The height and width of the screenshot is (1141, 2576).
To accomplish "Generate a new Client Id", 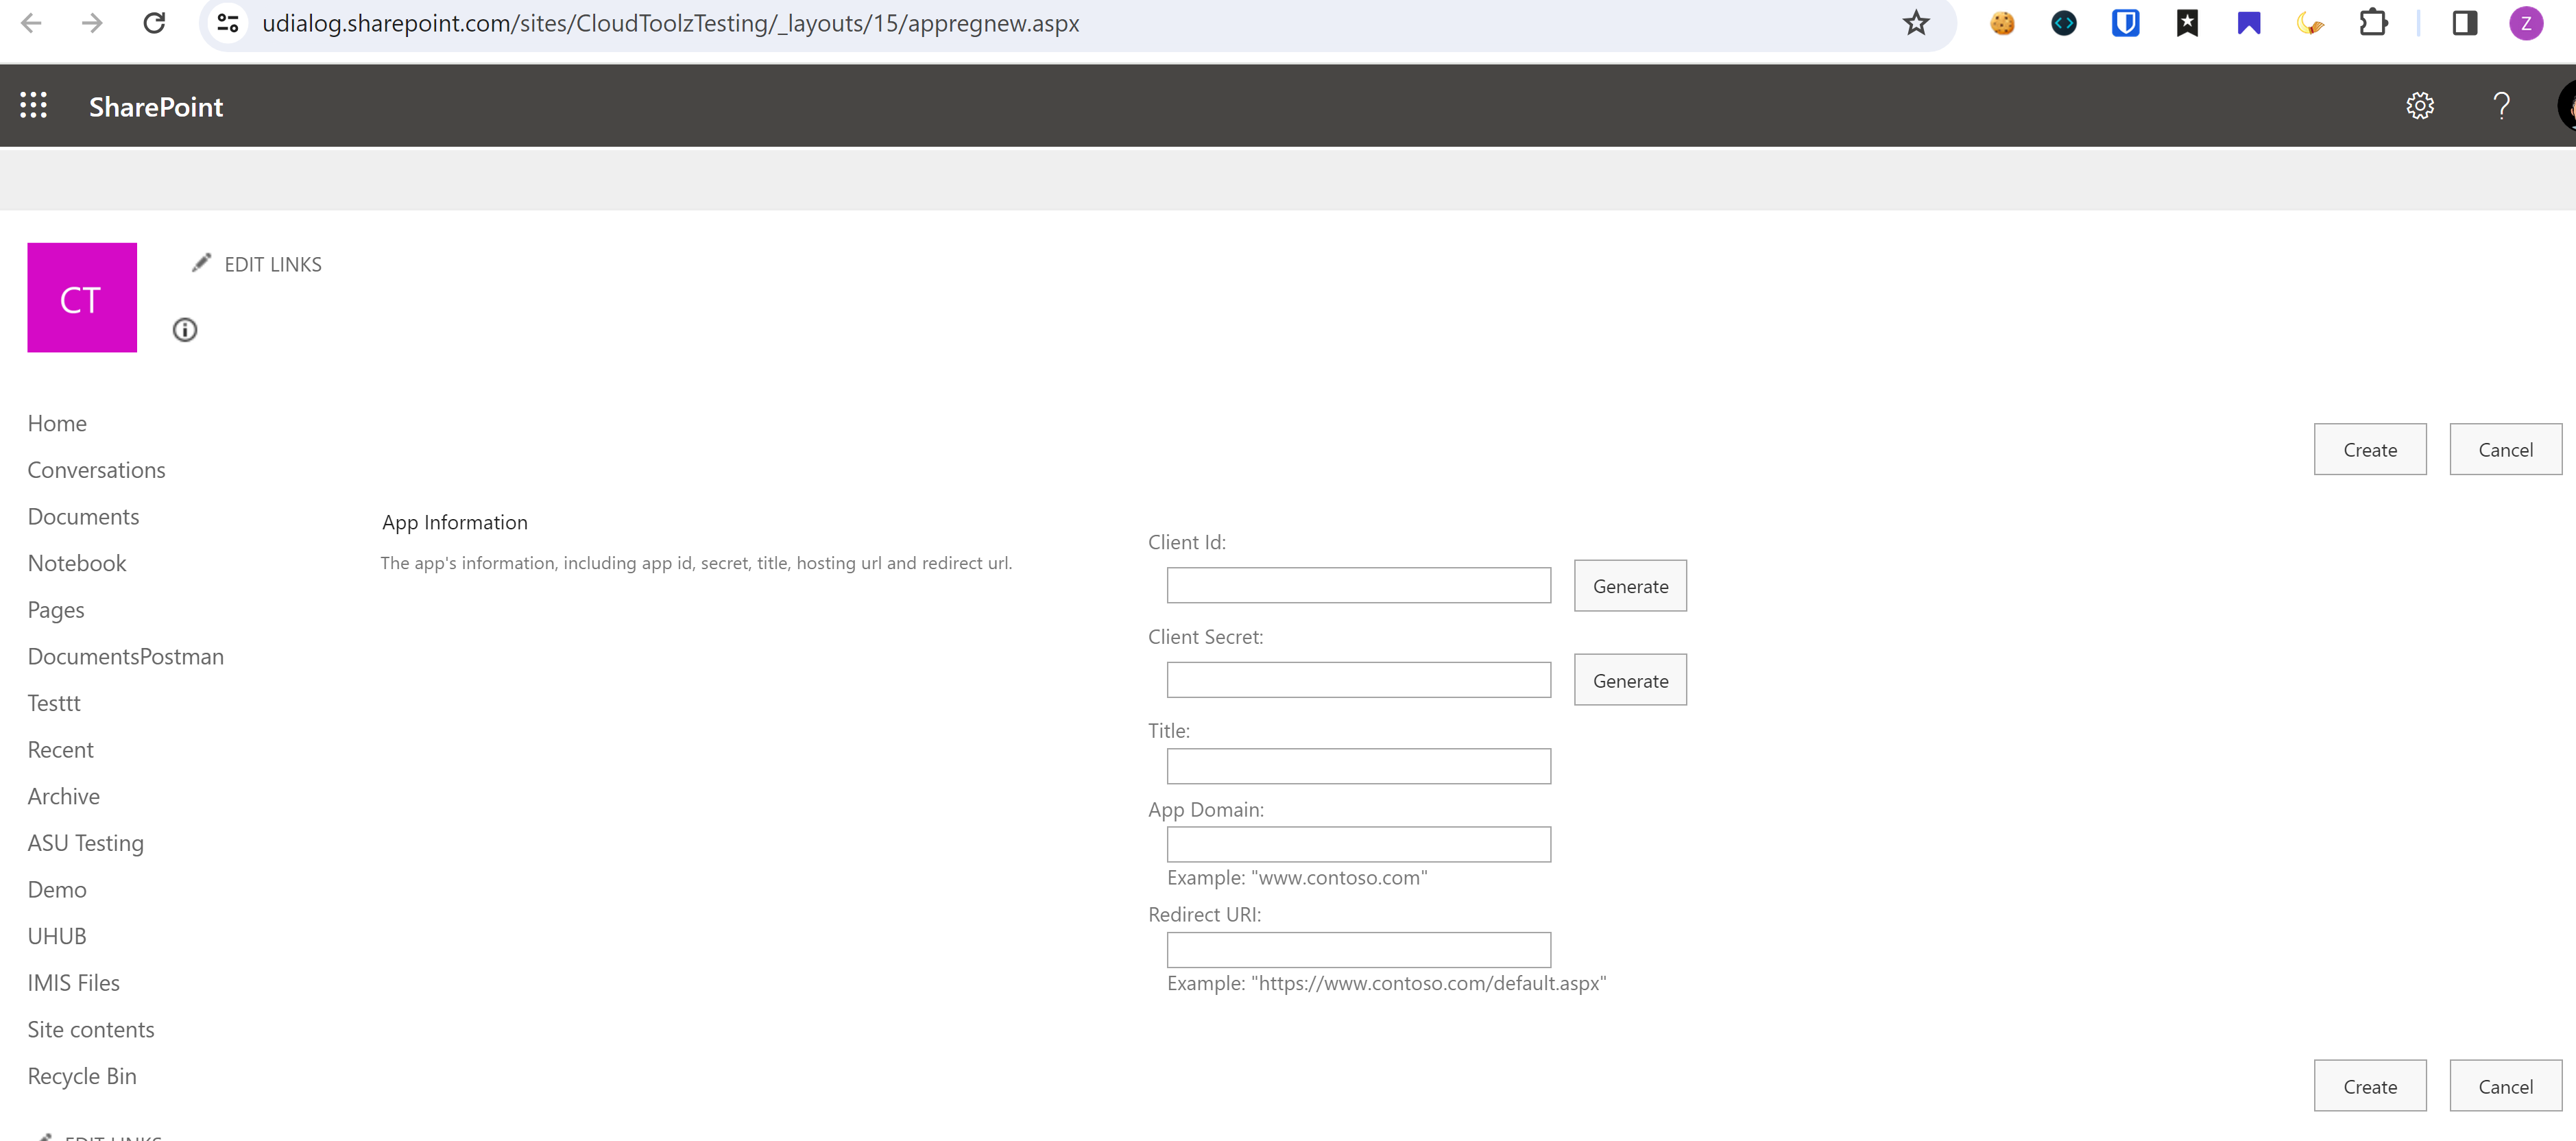I will [x=1629, y=586].
